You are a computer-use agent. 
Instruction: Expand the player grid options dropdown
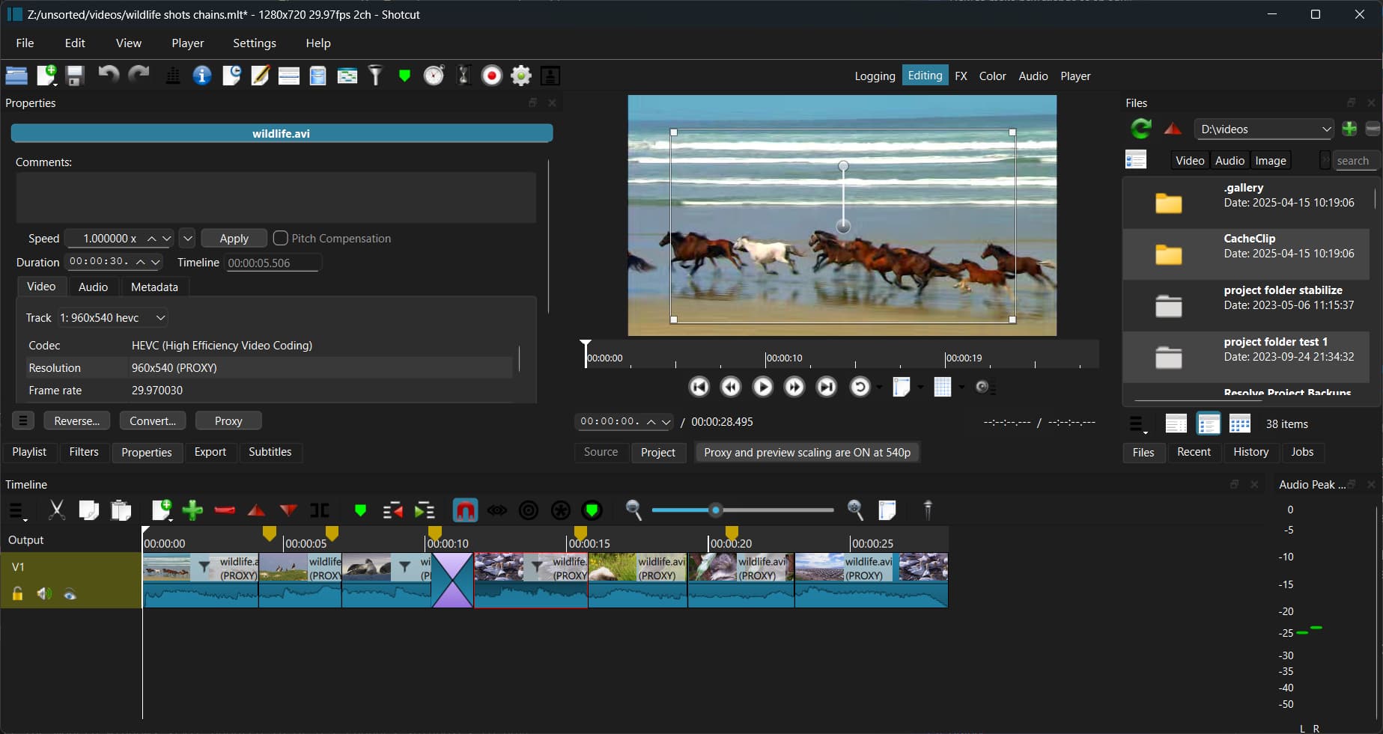click(961, 387)
